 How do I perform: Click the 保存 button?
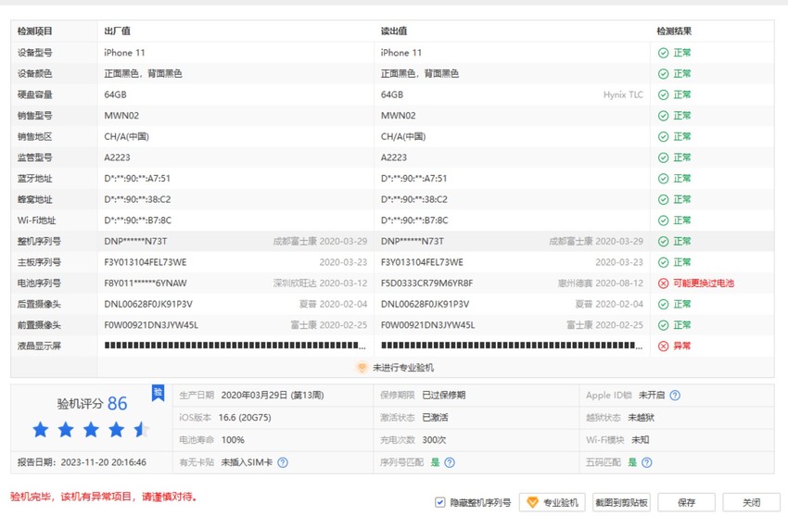686,502
